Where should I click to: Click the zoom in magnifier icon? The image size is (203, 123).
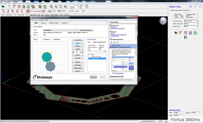pyautogui.click(x=56, y=7)
